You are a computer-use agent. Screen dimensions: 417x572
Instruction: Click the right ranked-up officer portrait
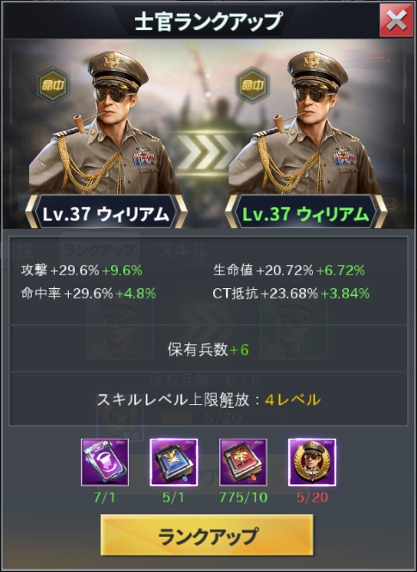[x=304, y=122]
